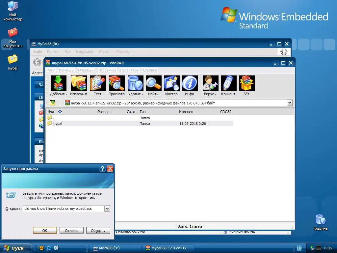The width and height of the screenshot is (337, 253).
Task: Click the question mark help button in the Run dialog
Action: pos(103,168)
